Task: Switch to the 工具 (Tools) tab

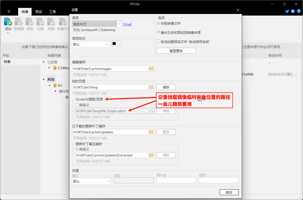Action: 52,12
